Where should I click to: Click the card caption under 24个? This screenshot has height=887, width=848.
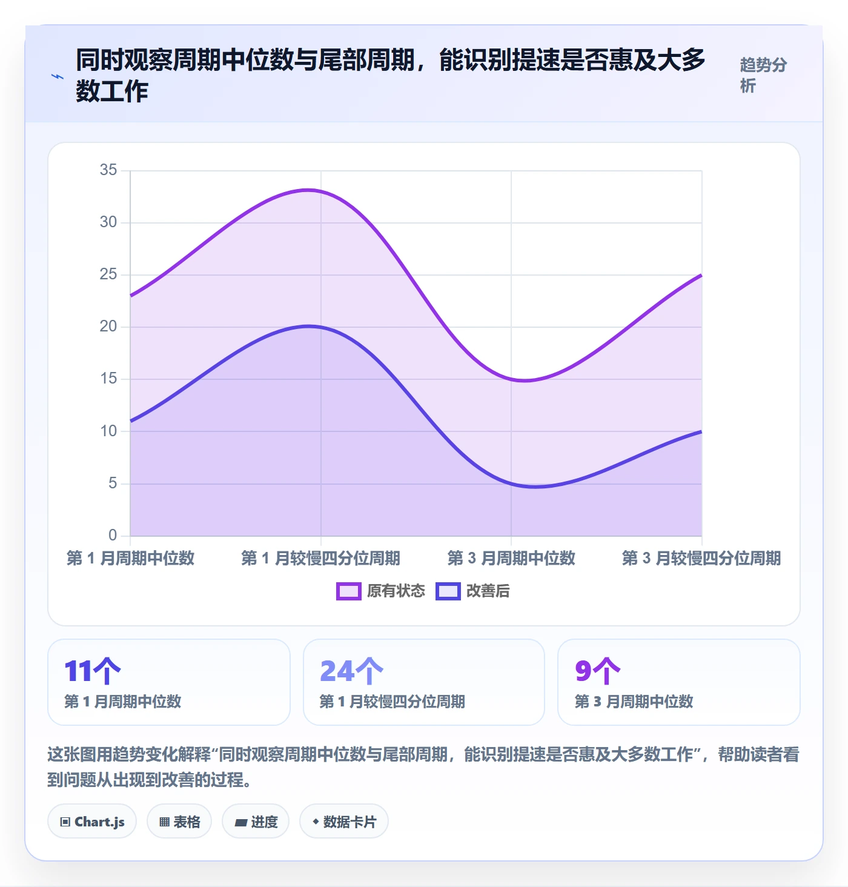pos(393,702)
